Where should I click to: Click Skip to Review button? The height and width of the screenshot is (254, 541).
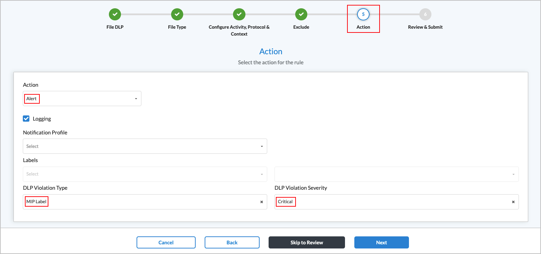[x=307, y=243]
